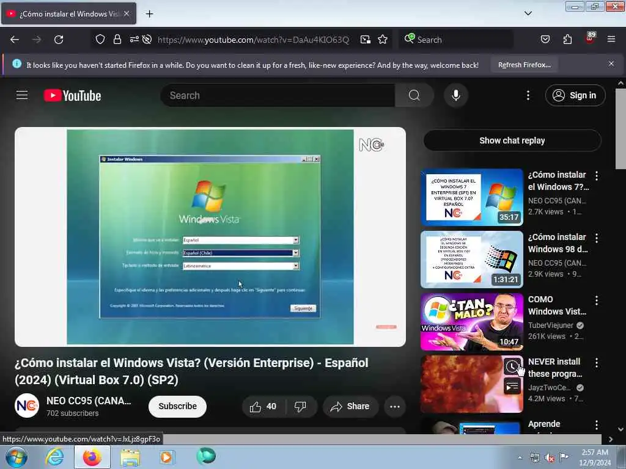Image resolution: width=626 pixels, height=469 pixels.
Task: Open more actions ellipsis under video
Action: click(x=395, y=406)
